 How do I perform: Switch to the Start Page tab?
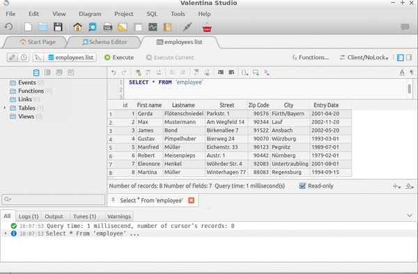coord(38,42)
